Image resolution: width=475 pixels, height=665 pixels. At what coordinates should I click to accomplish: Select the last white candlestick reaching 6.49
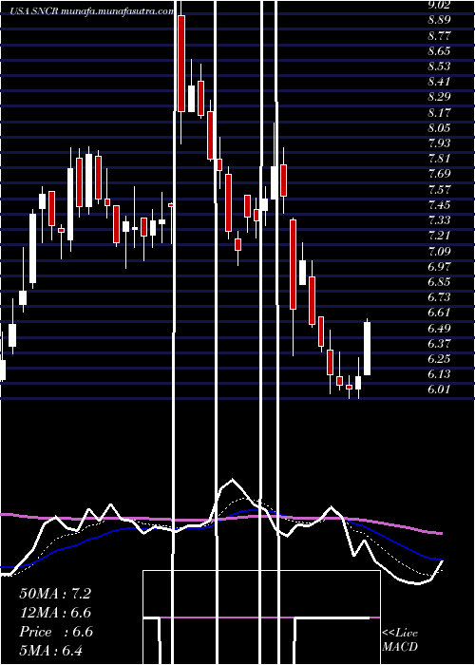[368, 349]
